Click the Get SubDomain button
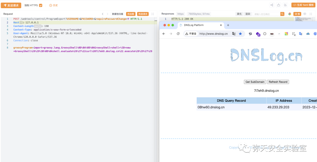Viewport: 317px width, 162px height. coord(255,82)
